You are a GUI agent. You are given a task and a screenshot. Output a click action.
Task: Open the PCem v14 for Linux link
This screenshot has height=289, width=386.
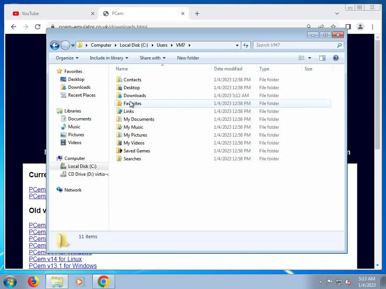(55, 259)
